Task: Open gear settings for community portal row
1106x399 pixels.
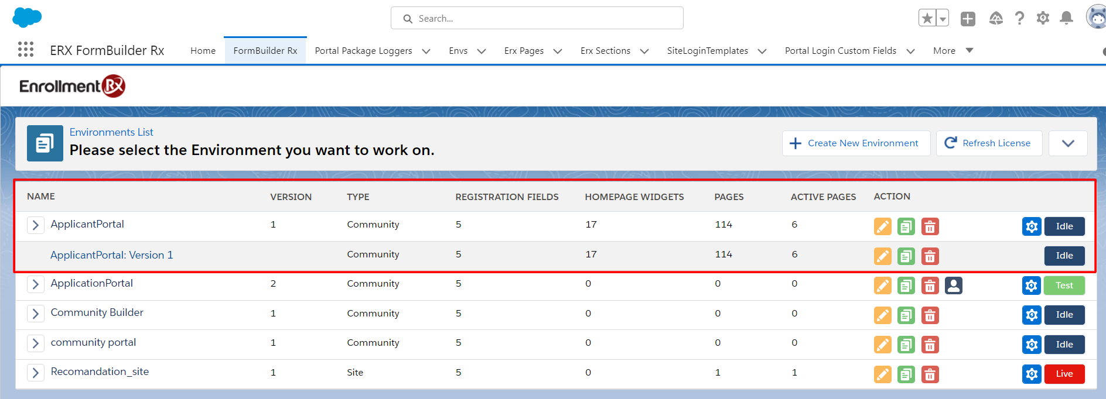Action: [x=1031, y=345]
